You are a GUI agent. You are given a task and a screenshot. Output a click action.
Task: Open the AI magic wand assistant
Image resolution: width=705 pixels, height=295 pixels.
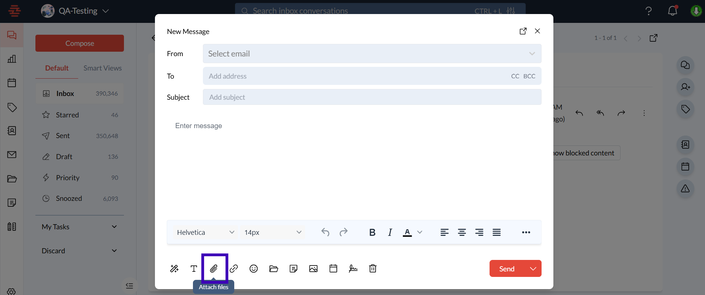(174, 268)
